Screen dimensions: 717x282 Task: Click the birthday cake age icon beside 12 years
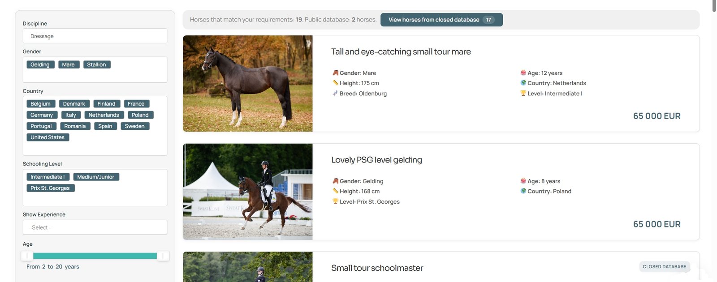[523, 73]
